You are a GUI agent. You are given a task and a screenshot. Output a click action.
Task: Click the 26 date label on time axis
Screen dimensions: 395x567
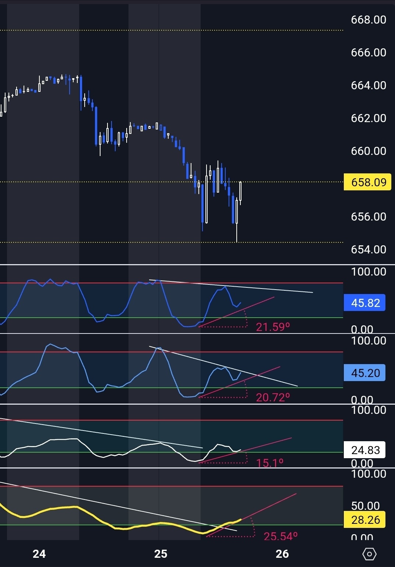click(282, 554)
